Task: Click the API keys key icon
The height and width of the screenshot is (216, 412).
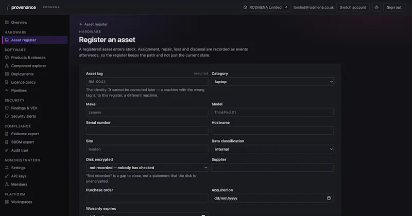Action: (7, 176)
